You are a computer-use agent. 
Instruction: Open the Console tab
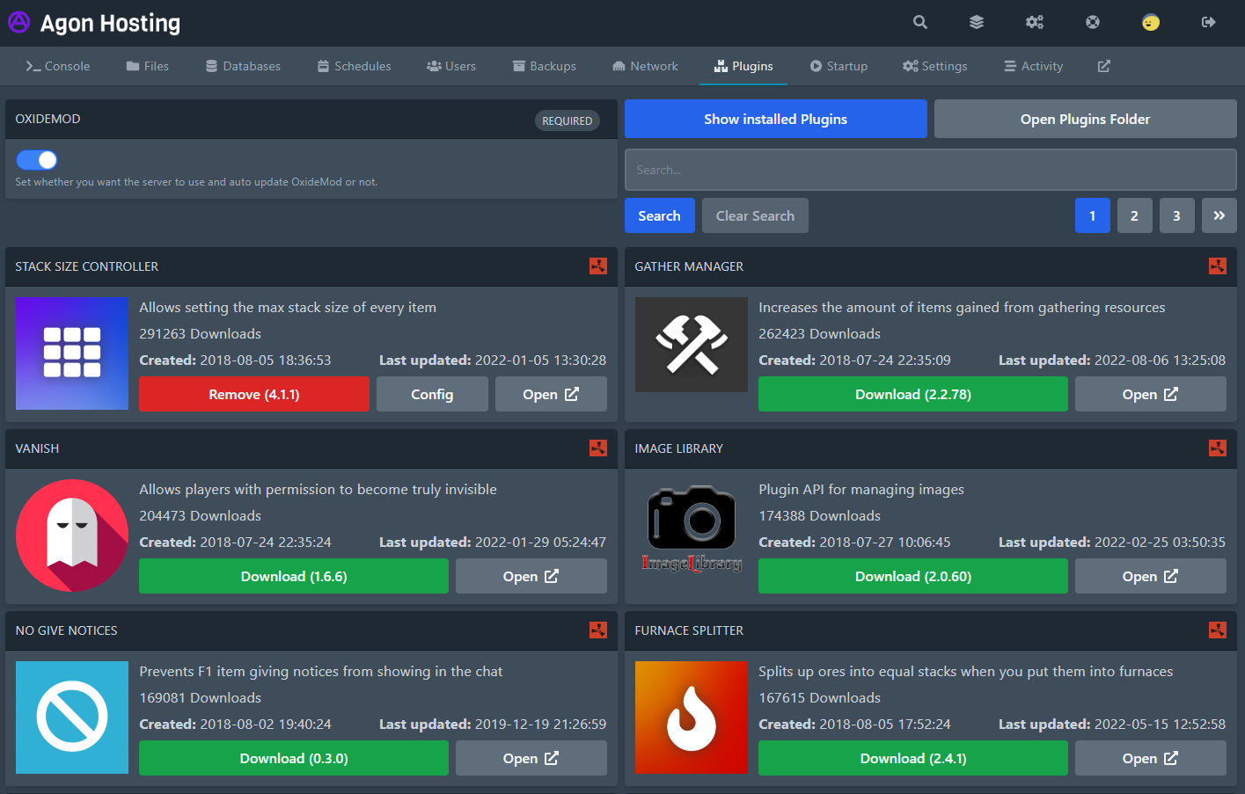58,66
